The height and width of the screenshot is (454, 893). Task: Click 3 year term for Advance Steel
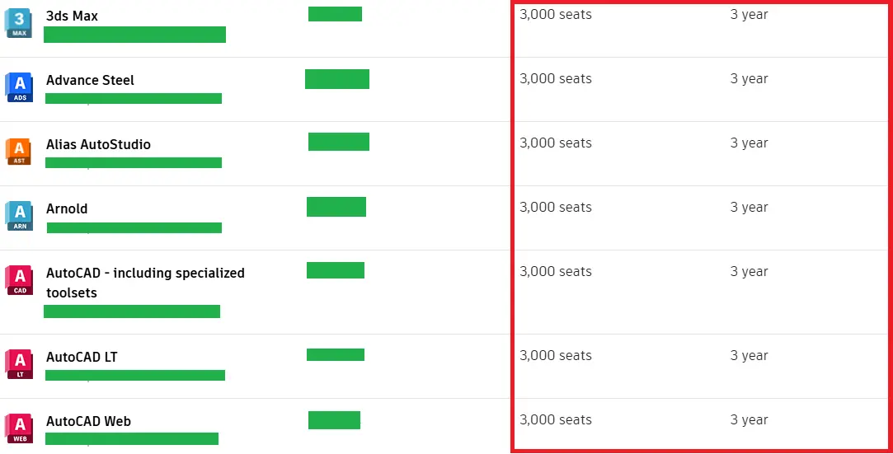pos(749,79)
